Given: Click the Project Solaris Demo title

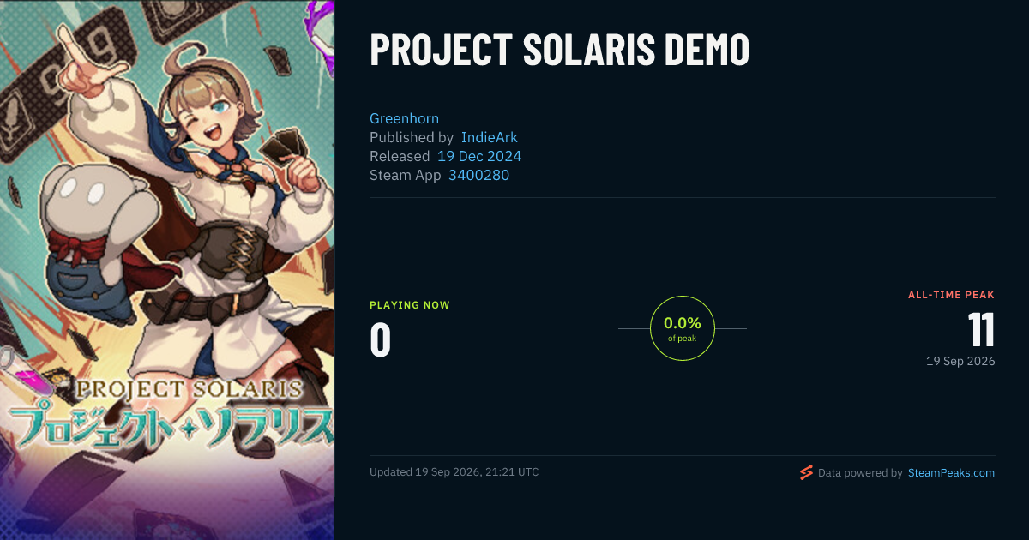Looking at the screenshot, I should [559, 51].
